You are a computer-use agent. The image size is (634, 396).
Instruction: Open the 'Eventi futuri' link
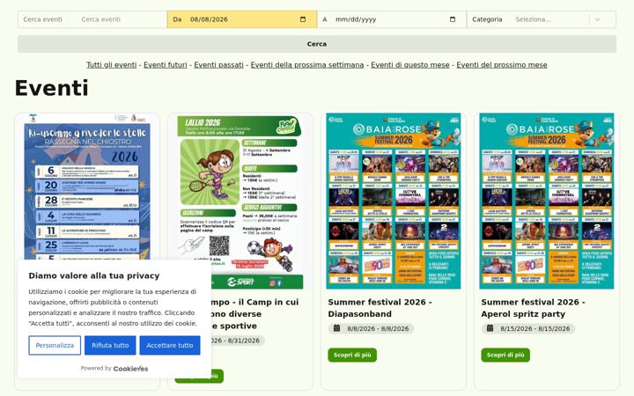166,65
